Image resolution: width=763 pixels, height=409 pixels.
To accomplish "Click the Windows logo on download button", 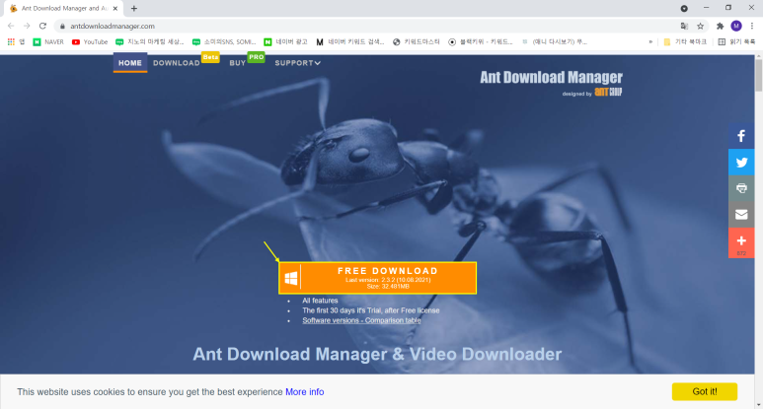I will click(x=291, y=278).
